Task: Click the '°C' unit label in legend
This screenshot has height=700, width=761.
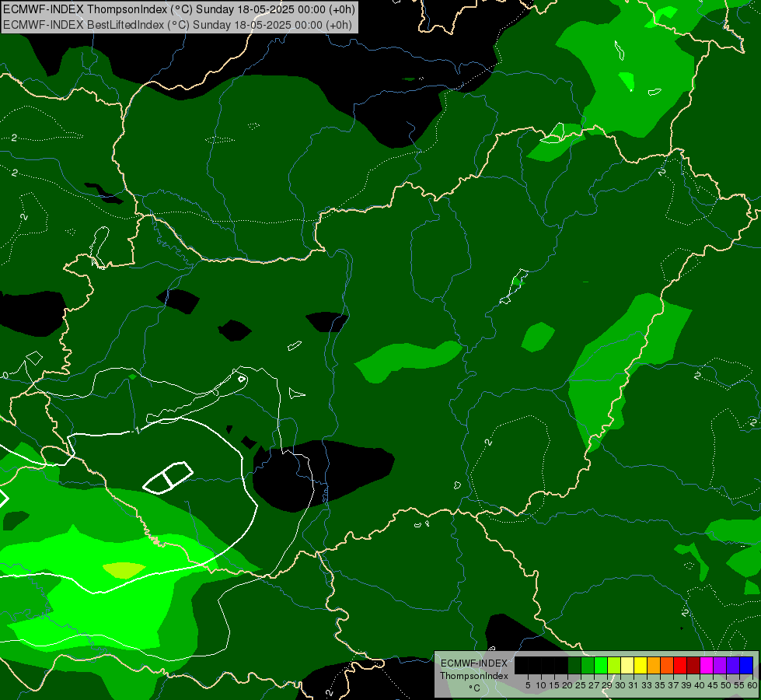Action: (474, 688)
